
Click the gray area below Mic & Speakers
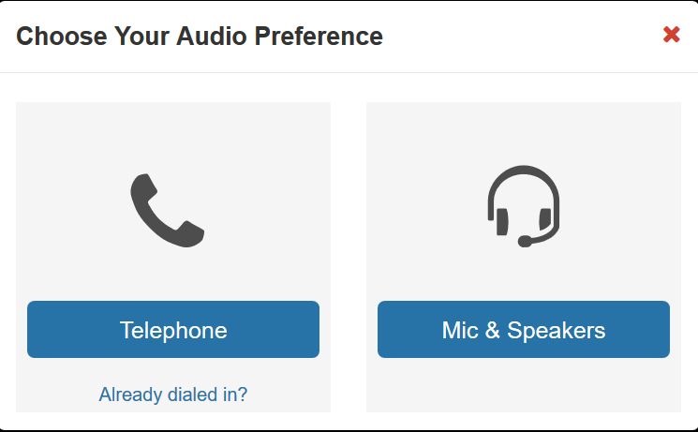pos(524,385)
